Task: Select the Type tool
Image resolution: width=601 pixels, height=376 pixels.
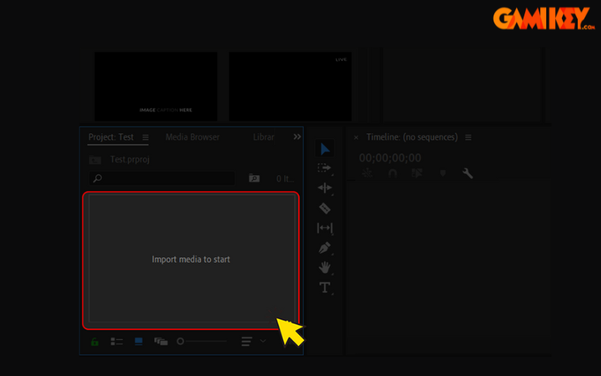Action: [325, 287]
